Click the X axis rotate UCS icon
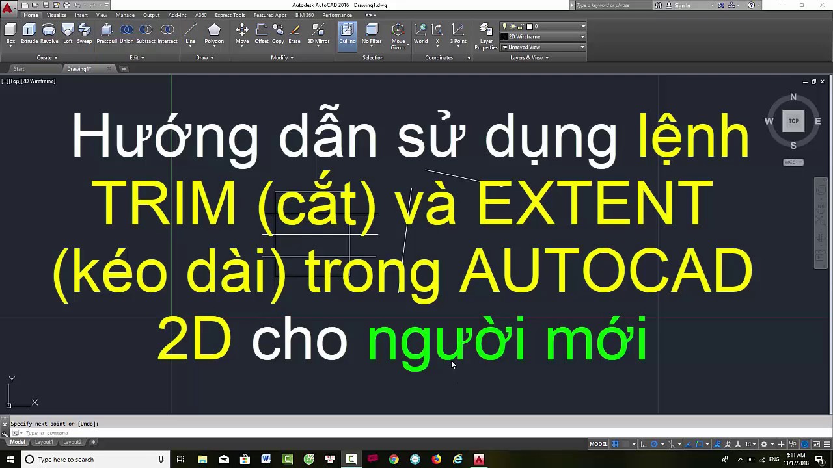 click(x=437, y=34)
